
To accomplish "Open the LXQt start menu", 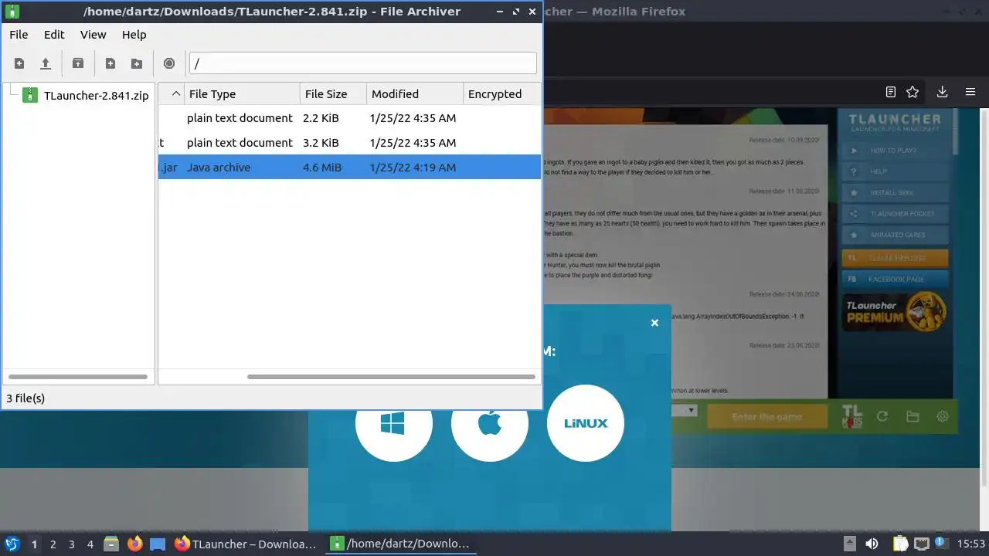I will [x=12, y=544].
